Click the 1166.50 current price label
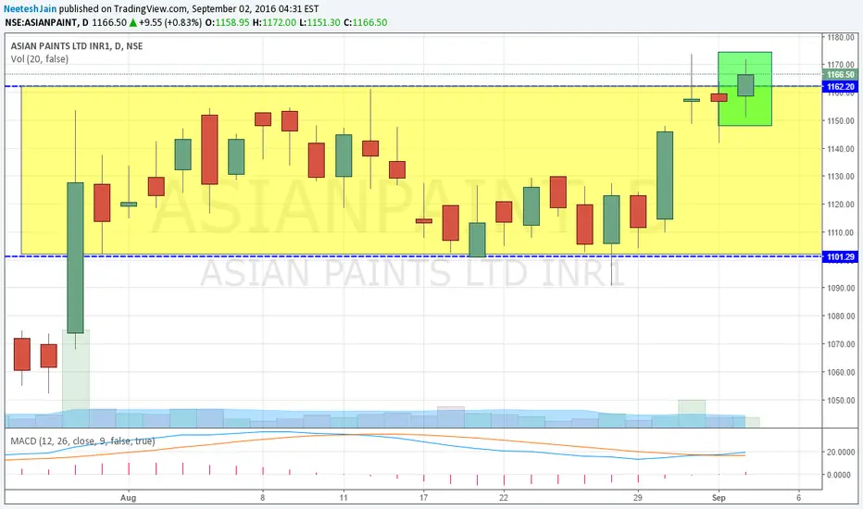The height and width of the screenshot is (509, 863). click(841, 75)
